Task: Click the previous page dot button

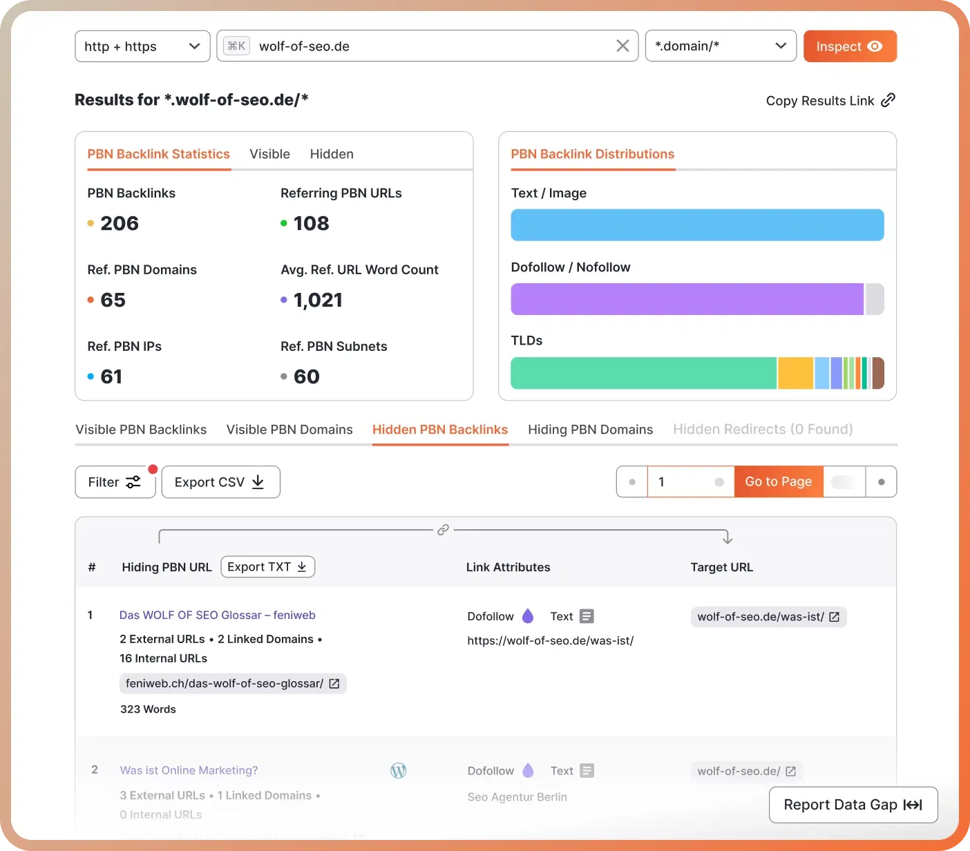Action: [632, 482]
